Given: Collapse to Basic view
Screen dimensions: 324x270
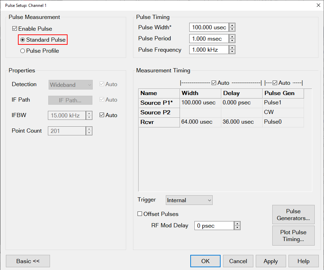Looking at the screenshot, I should [28, 261].
